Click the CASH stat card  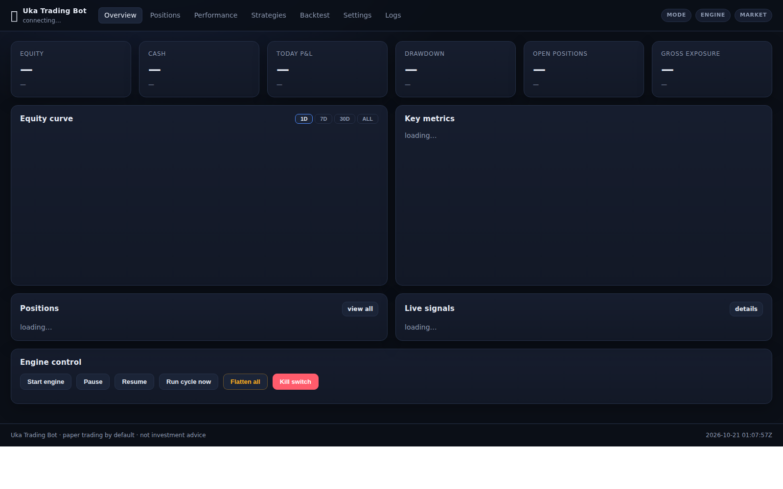(199, 69)
